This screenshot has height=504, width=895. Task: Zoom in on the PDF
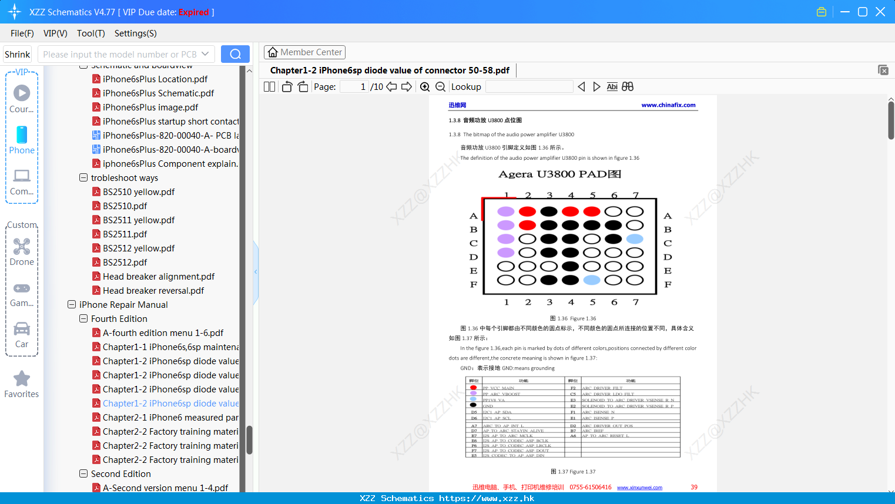tap(425, 87)
